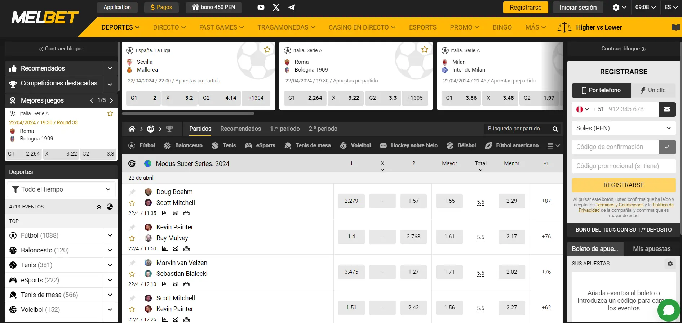Pin the Doug Boehm vs Scott Mitchell match
Image resolution: width=682 pixels, height=323 pixels.
pos(132,192)
